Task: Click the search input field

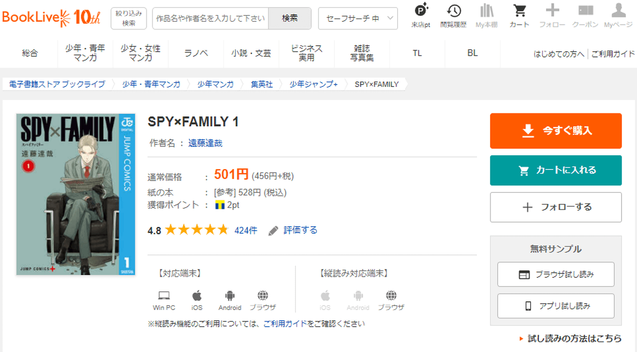Action: point(211,18)
